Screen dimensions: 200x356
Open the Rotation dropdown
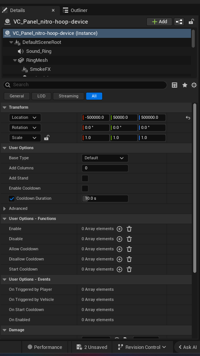pyautogui.click(x=25, y=127)
